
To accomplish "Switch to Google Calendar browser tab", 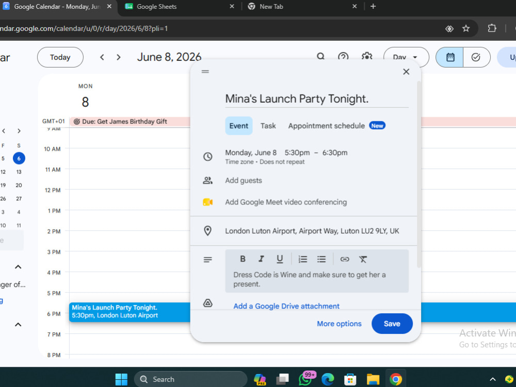I will 58,7.
